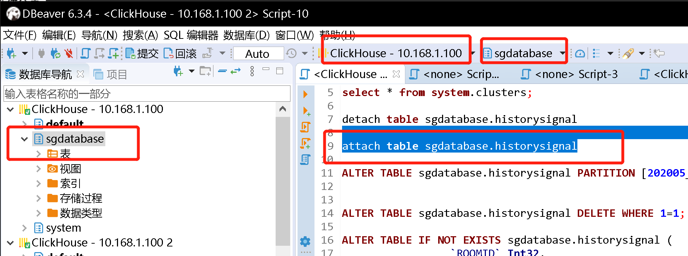
Task: Click navigator panel new connection plug icon
Action: [178, 71]
